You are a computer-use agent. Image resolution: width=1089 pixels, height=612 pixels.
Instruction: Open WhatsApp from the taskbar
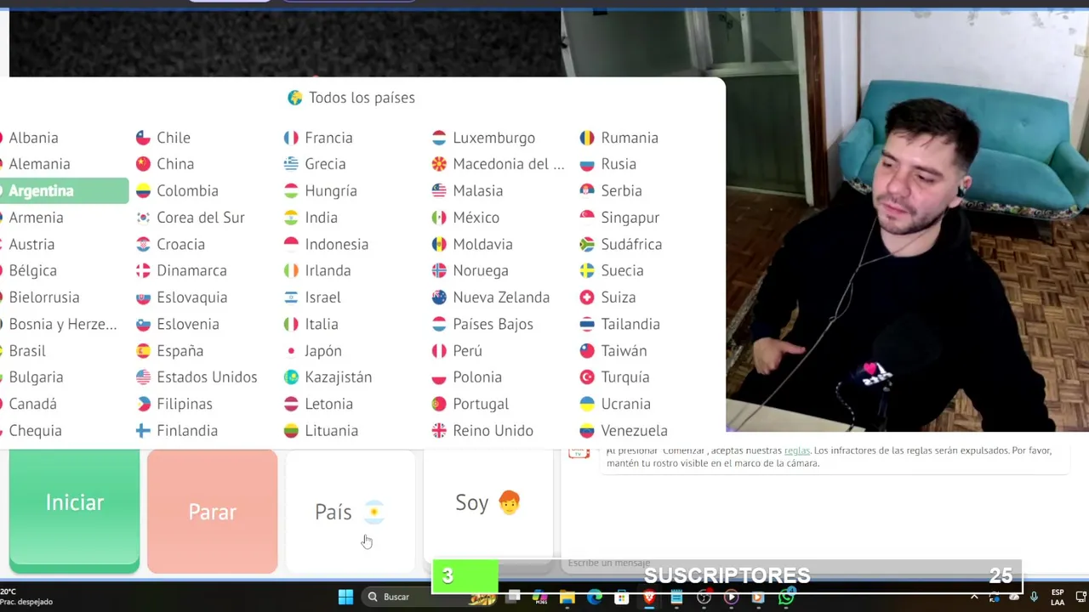[785, 597]
